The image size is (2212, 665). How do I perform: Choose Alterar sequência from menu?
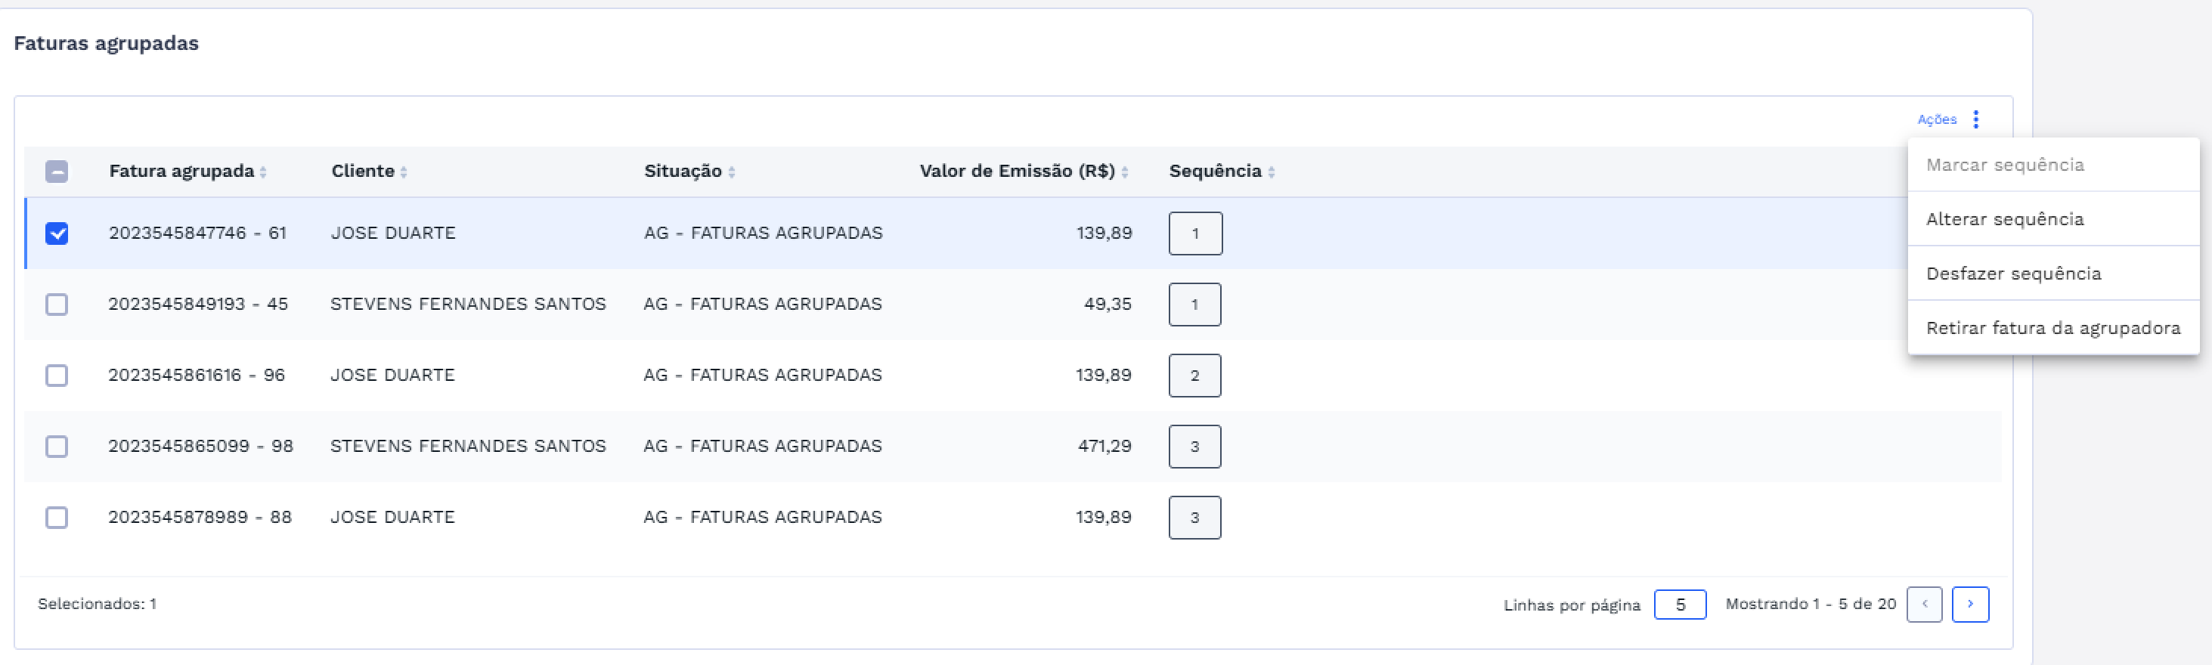(2004, 219)
